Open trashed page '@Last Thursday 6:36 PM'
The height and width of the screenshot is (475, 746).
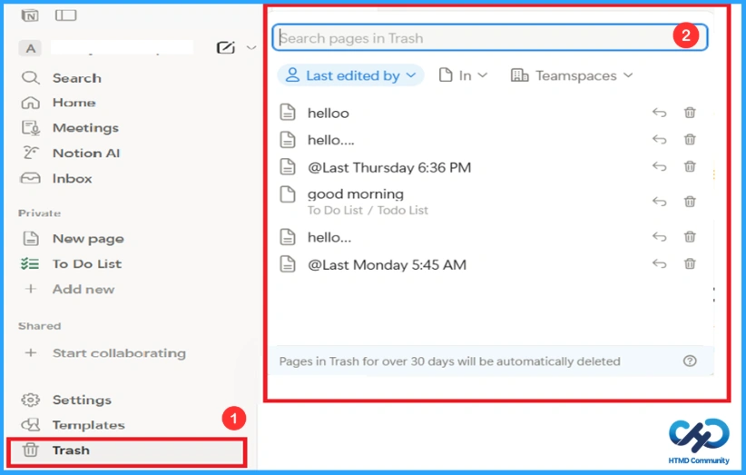pyautogui.click(x=389, y=167)
